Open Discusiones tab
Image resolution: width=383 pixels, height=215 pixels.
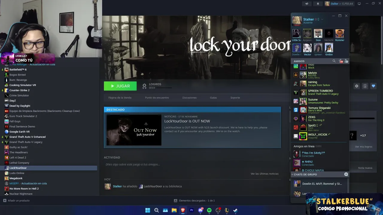coord(189,98)
